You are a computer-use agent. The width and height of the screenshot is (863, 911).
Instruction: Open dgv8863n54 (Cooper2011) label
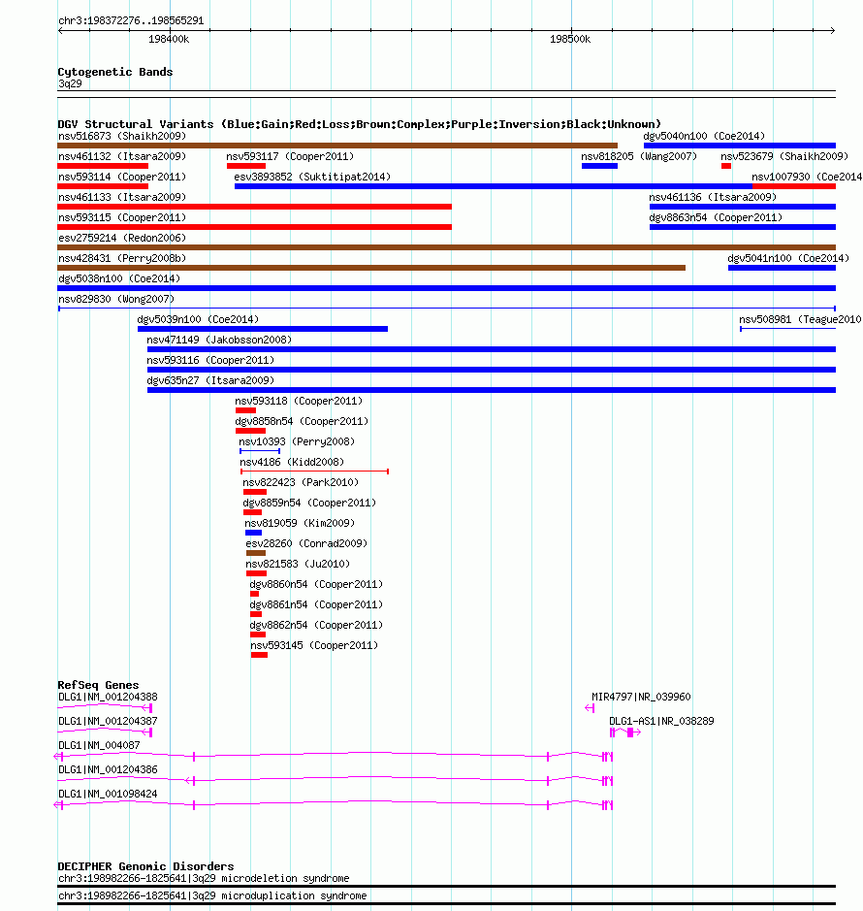pyautogui.click(x=716, y=217)
